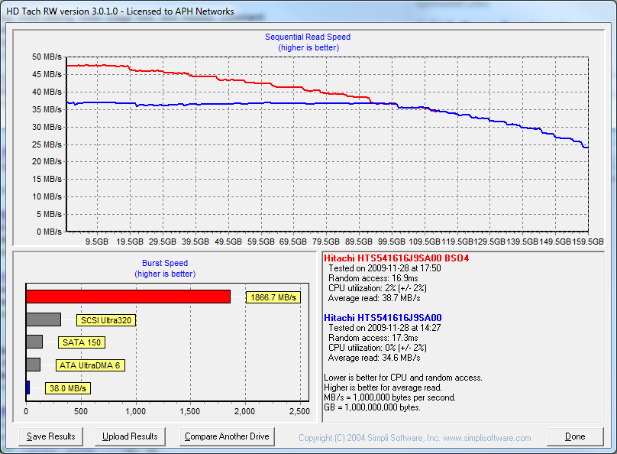Click the blue Hitachi HTS541616J9SA00 heading
Screen dimensions: 617x454
pyautogui.click(x=383, y=318)
